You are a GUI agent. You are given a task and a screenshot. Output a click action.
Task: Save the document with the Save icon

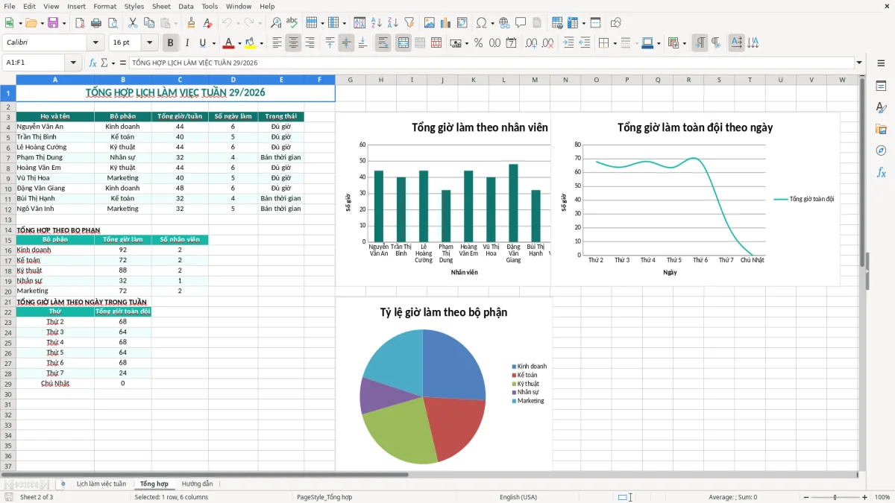[53, 23]
